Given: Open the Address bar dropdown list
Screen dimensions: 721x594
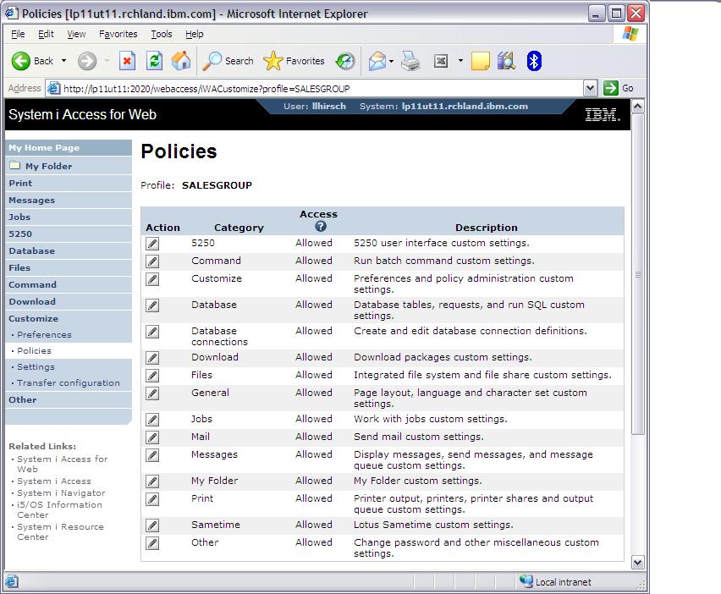Looking at the screenshot, I should (590, 88).
